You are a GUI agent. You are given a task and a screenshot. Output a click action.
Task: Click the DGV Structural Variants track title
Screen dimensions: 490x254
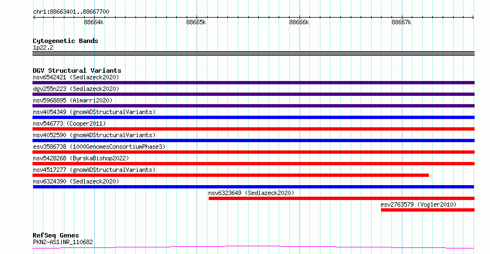(77, 71)
